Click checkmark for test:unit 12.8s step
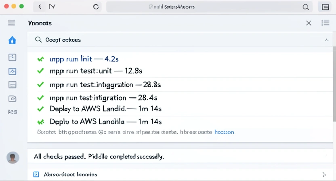 [x=40, y=71]
